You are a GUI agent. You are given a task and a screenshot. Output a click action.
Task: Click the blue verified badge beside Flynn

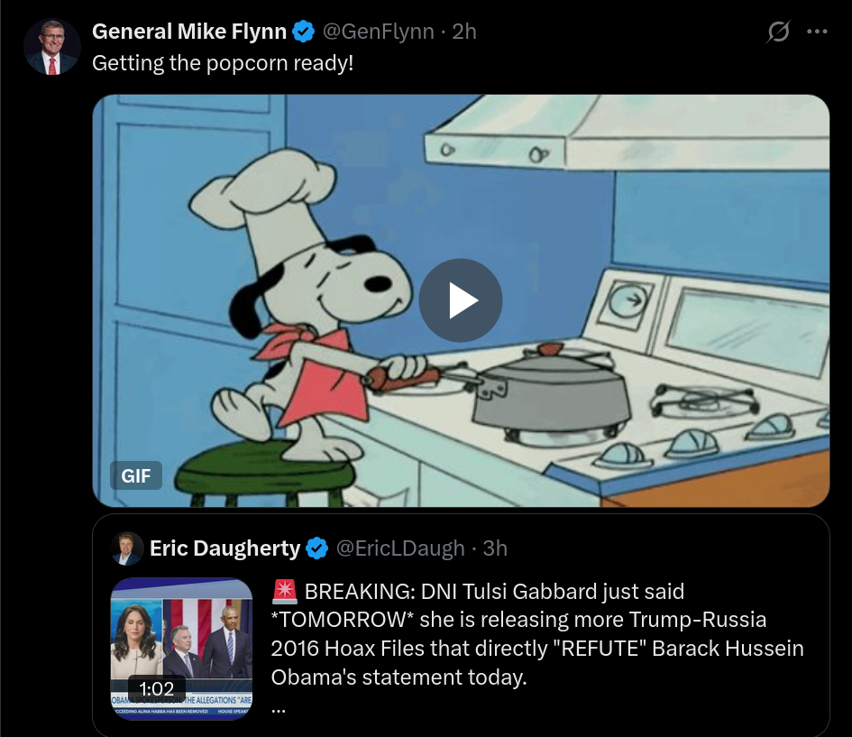[x=303, y=32]
